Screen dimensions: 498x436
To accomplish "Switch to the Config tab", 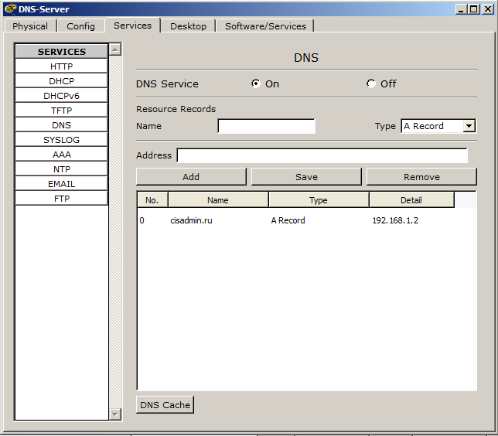I will [80, 26].
